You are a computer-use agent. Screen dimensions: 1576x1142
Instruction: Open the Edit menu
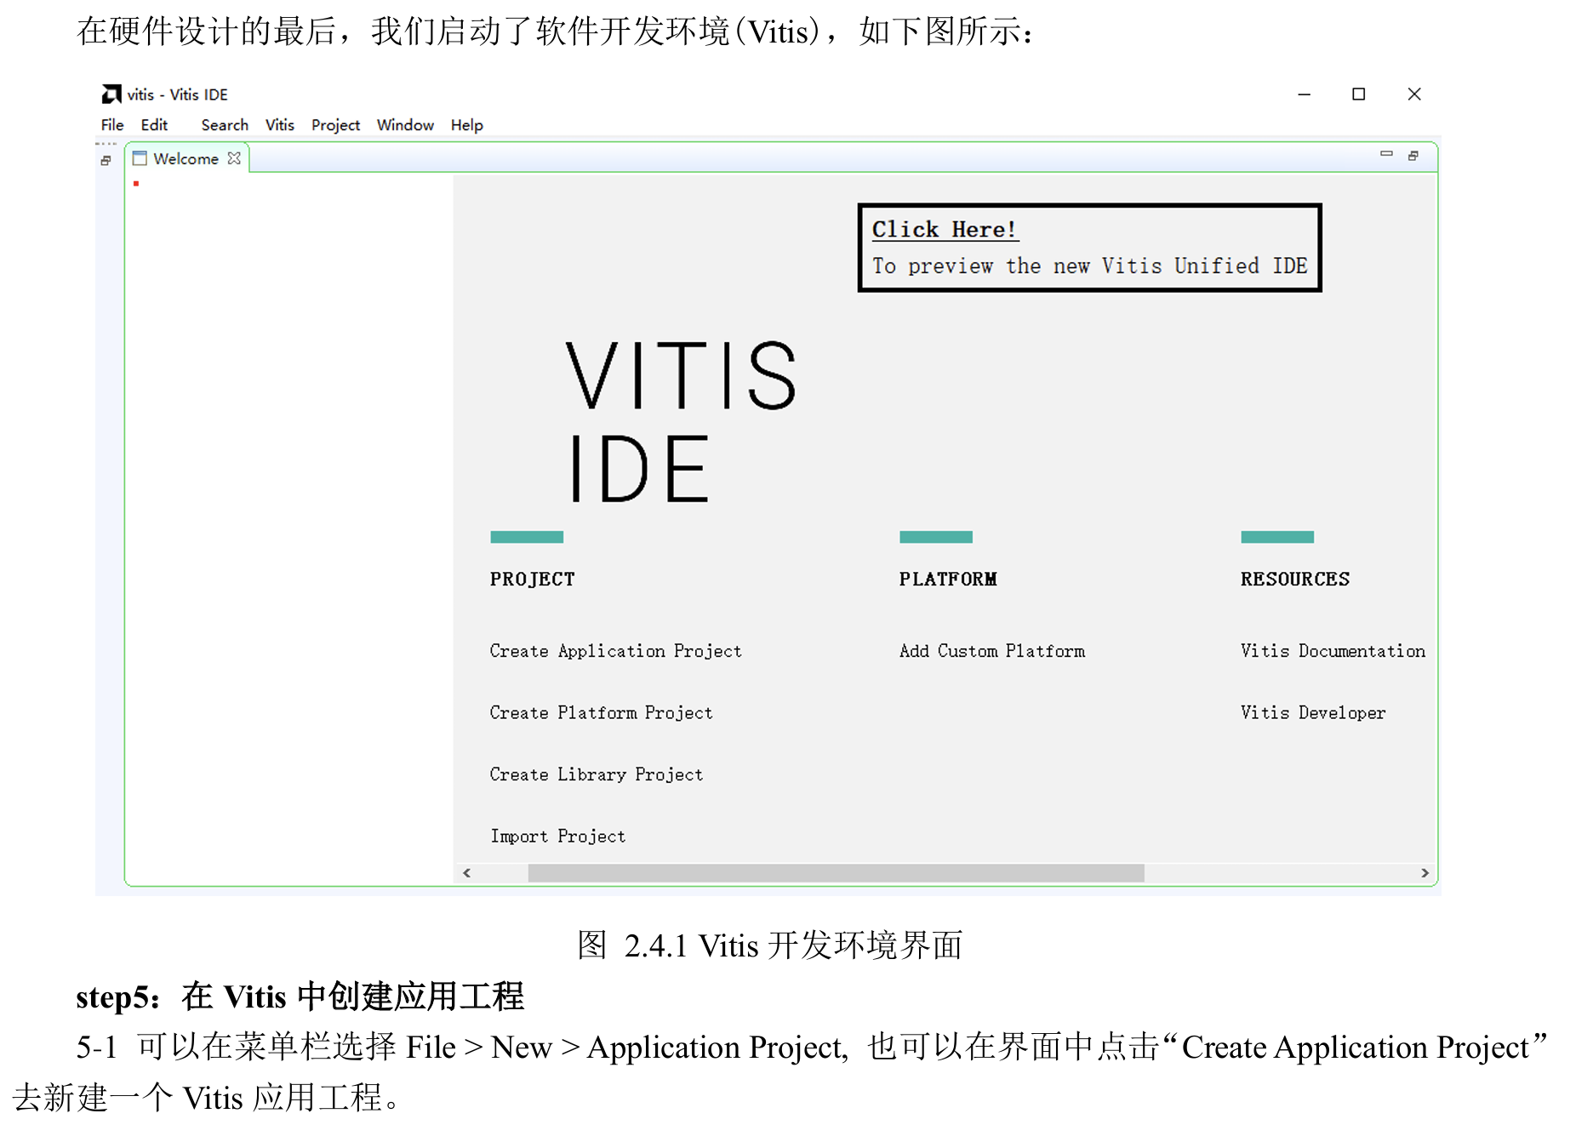[154, 125]
